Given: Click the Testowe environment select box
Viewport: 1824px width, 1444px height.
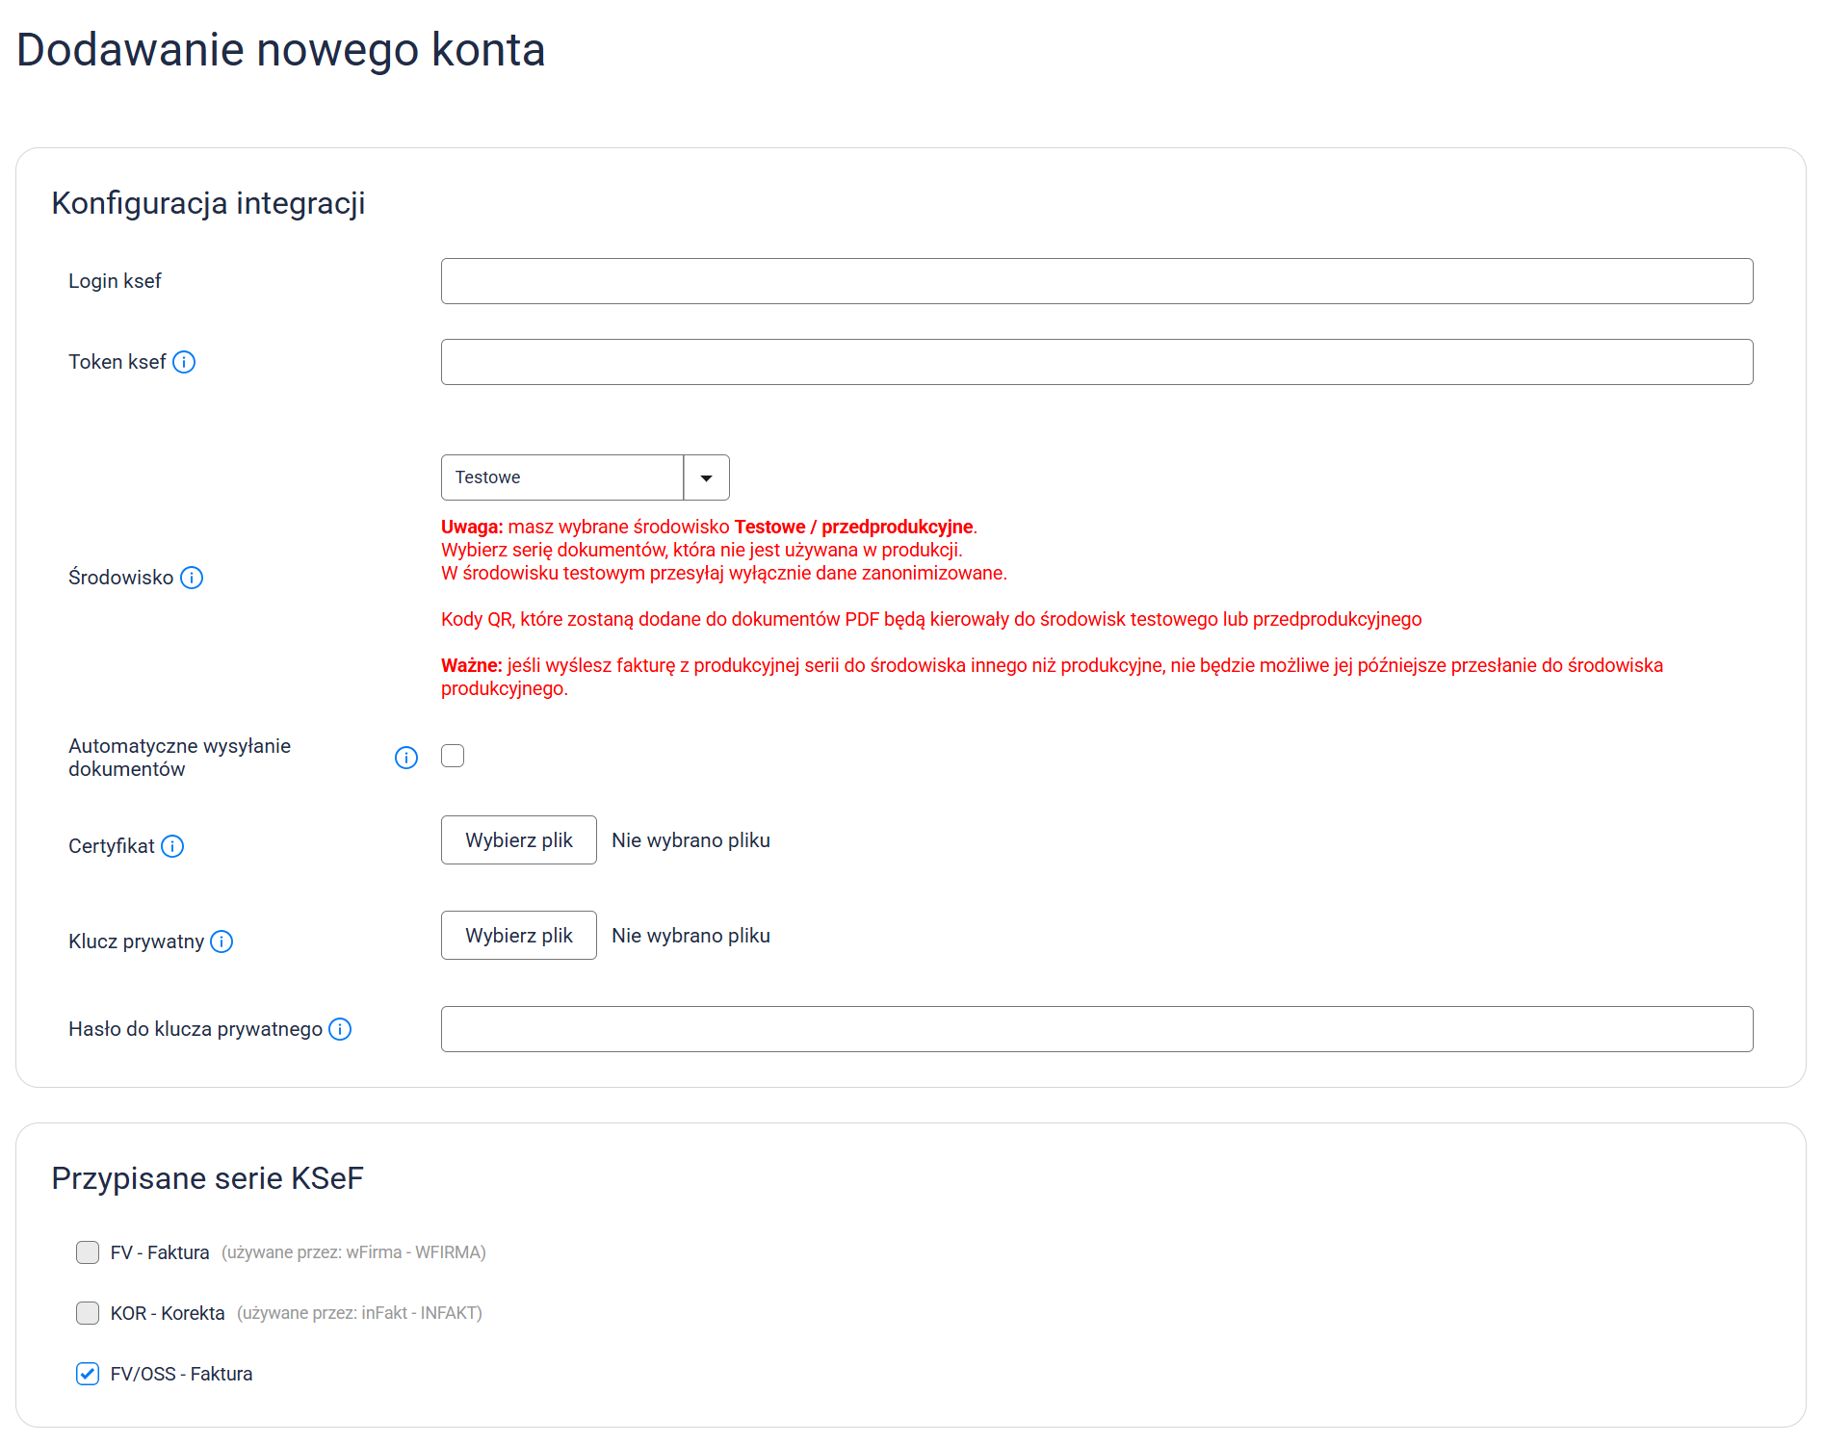Looking at the screenshot, I should [562, 477].
